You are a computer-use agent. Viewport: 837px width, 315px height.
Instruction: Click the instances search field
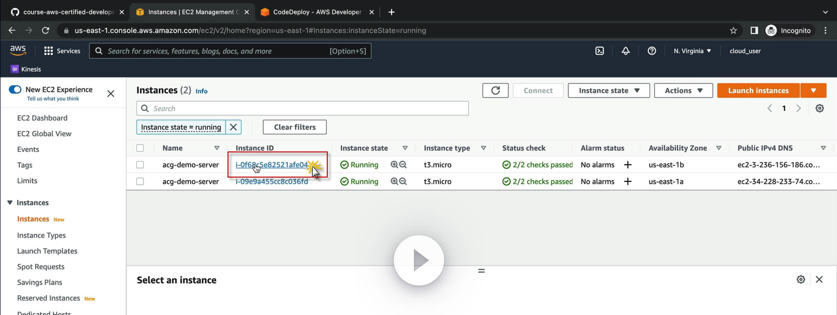pos(303,108)
